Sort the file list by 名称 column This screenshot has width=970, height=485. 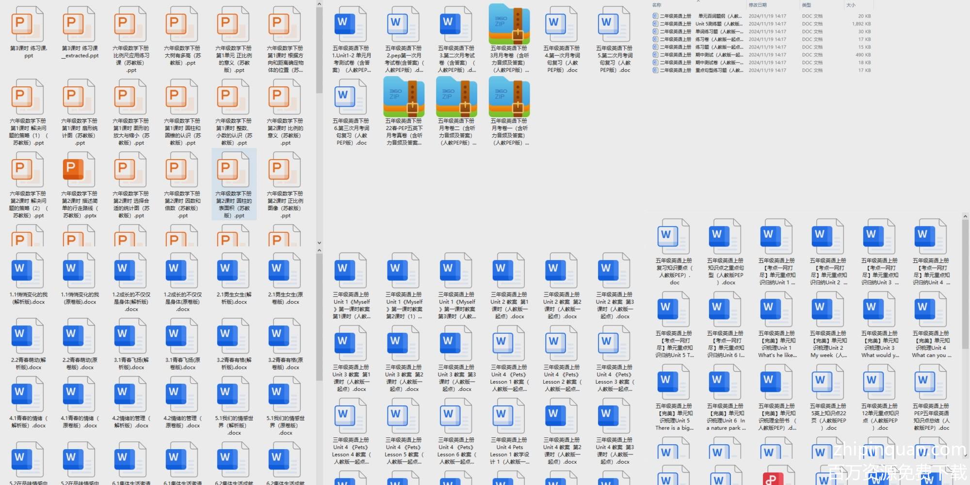(x=657, y=5)
